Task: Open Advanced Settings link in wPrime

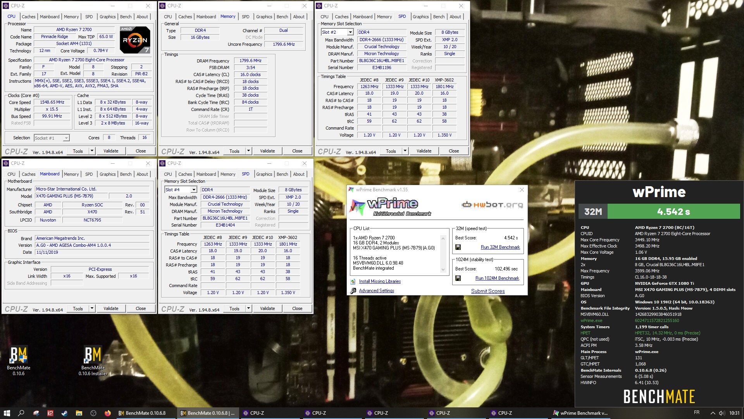Action: coord(376,291)
